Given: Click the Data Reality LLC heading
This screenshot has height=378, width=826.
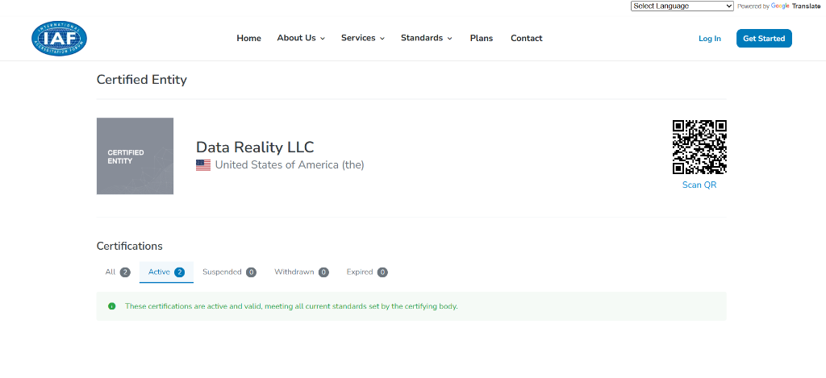Looking at the screenshot, I should pyautogui.click(x=255, y=147).
